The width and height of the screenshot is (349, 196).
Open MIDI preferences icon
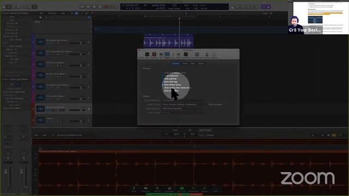pos(161,55)
